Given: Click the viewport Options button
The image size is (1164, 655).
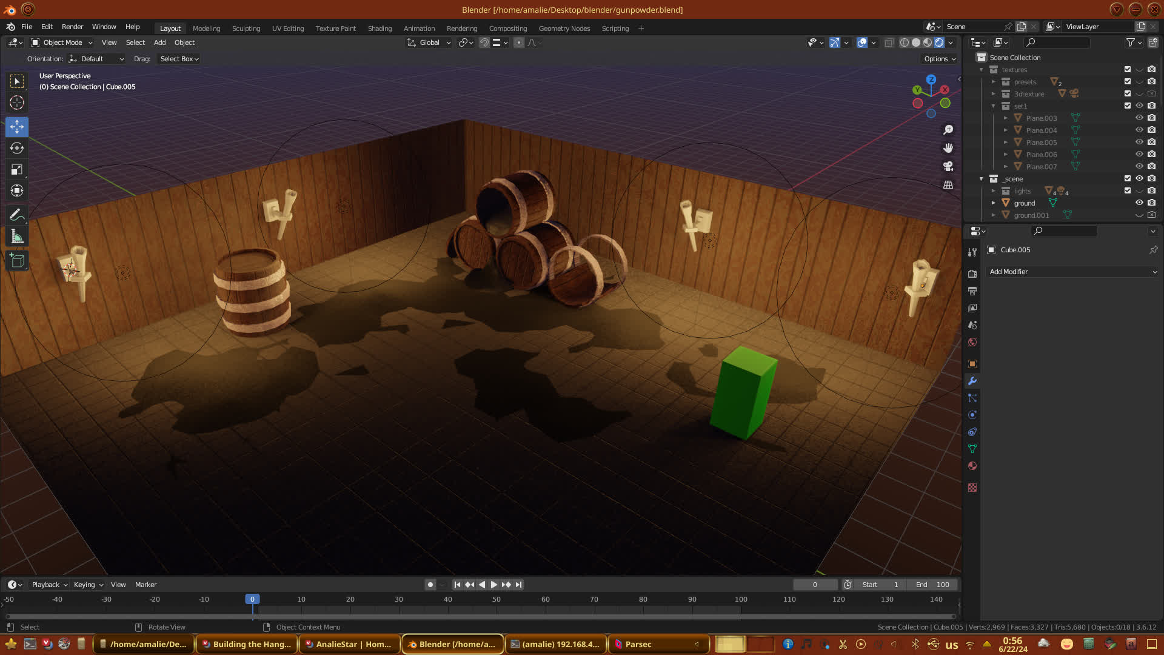Looking at the screenshot, I should coord(940,59).
